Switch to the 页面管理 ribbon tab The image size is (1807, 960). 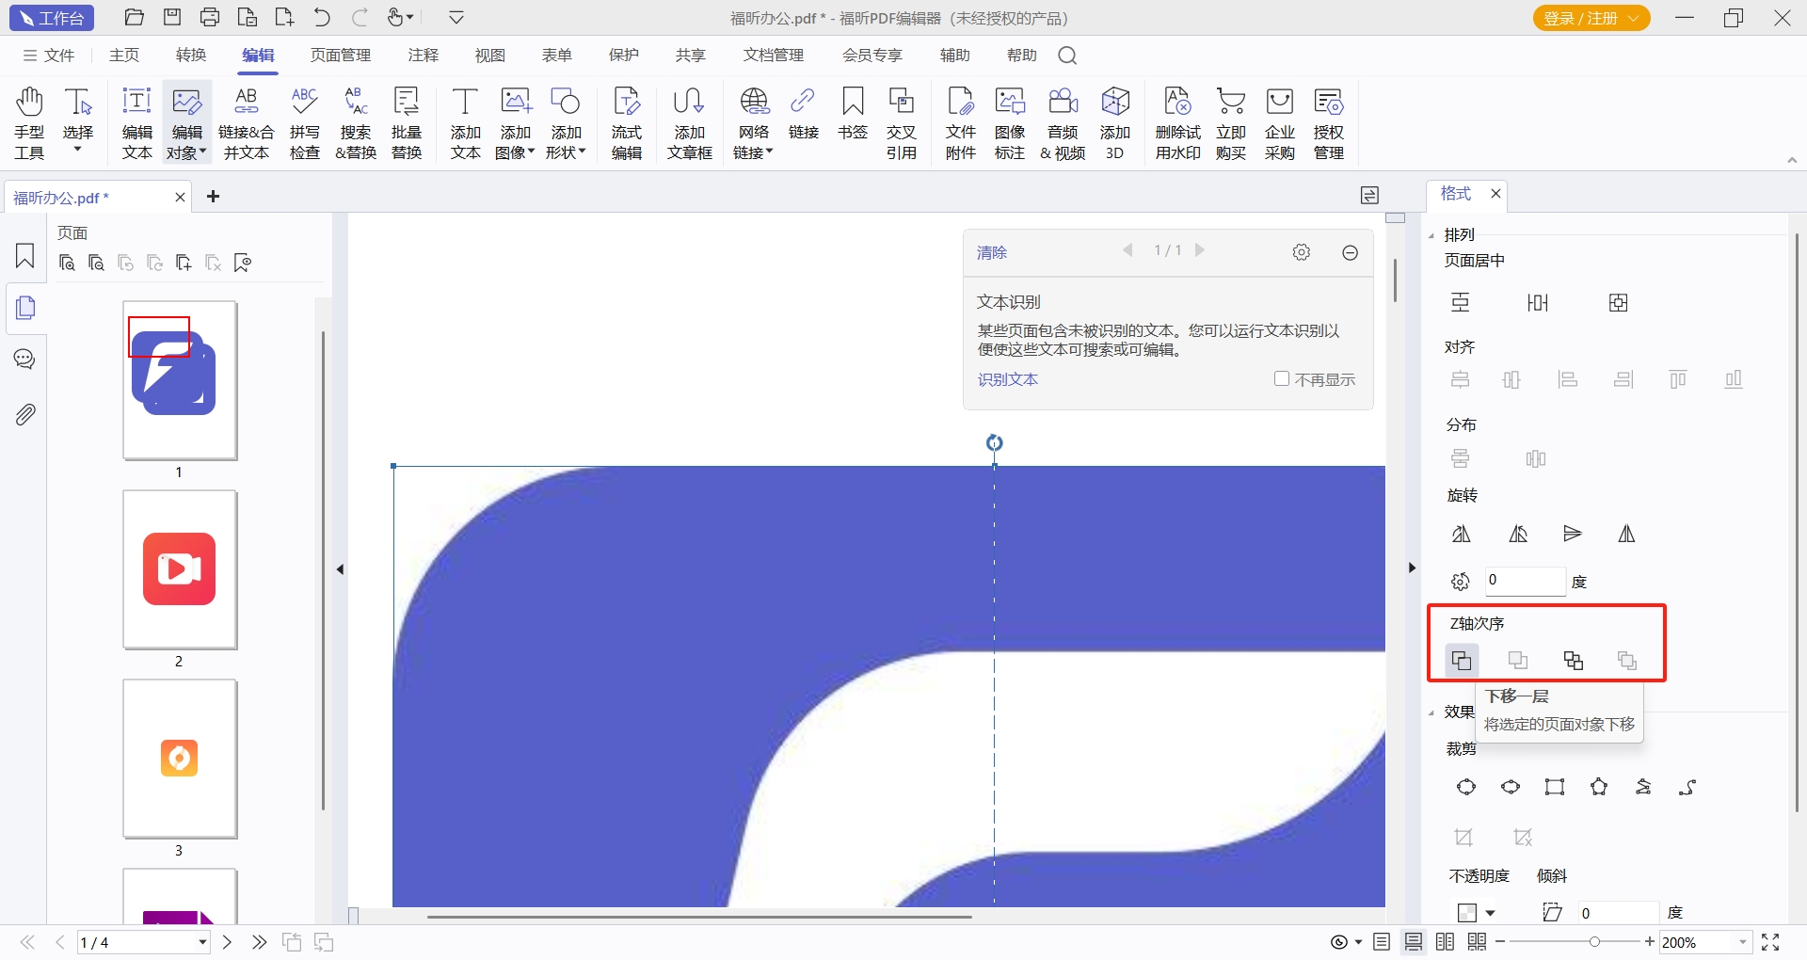[341, 56]
